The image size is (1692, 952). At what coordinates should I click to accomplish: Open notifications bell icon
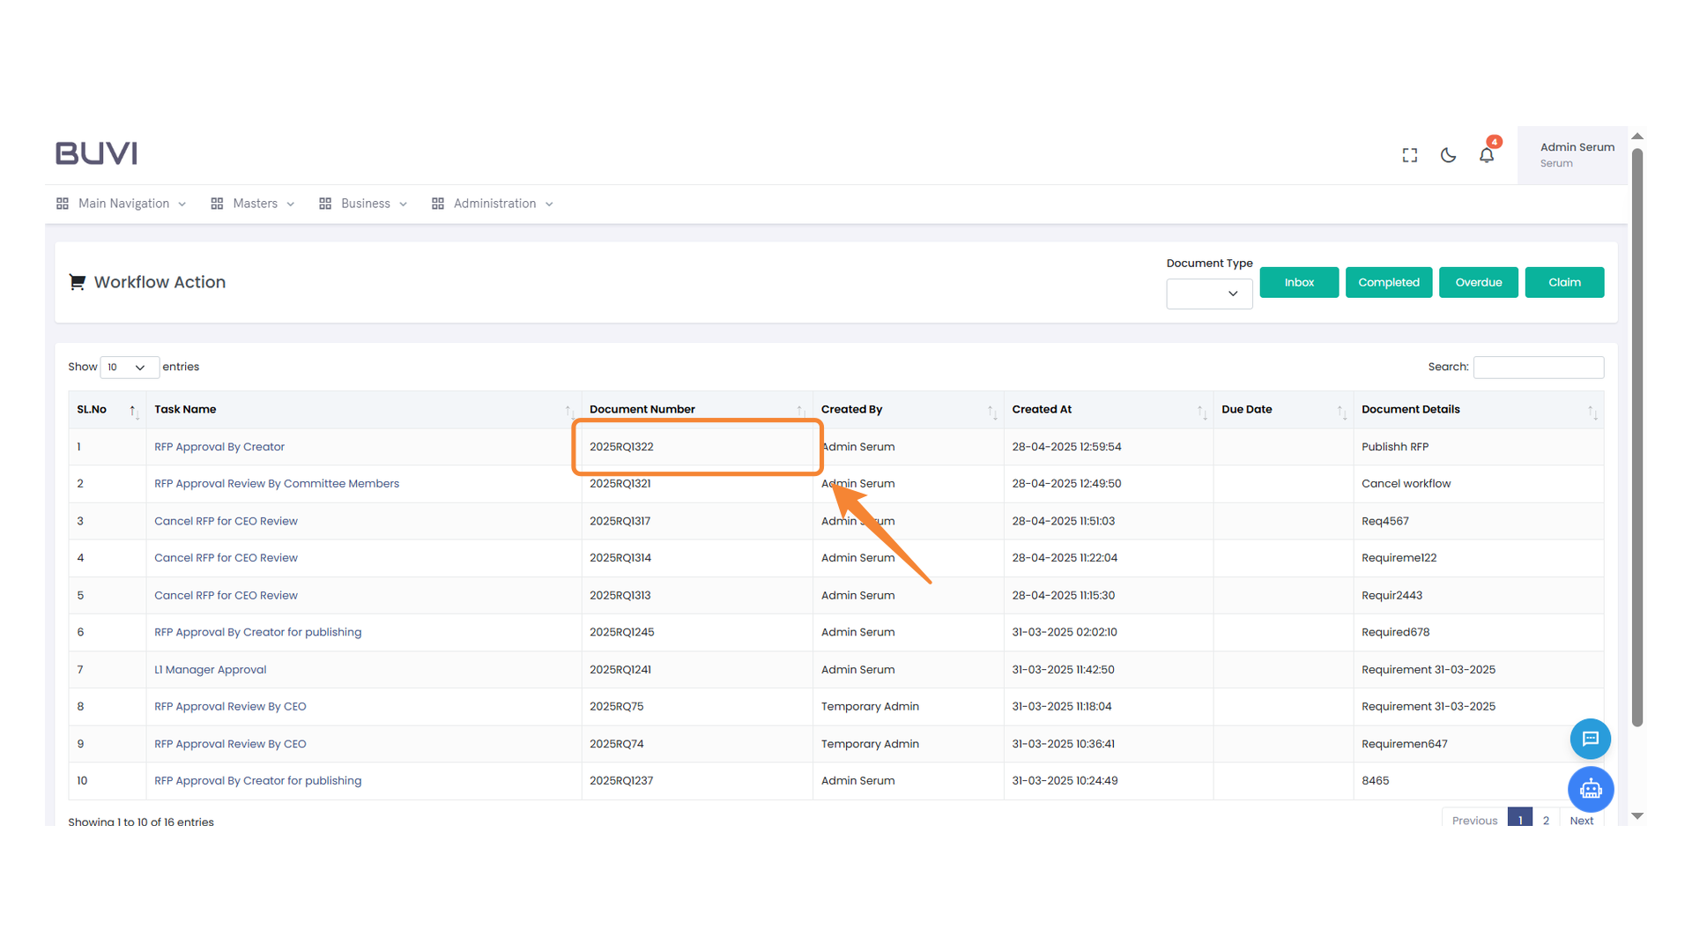click(1487, 155)
